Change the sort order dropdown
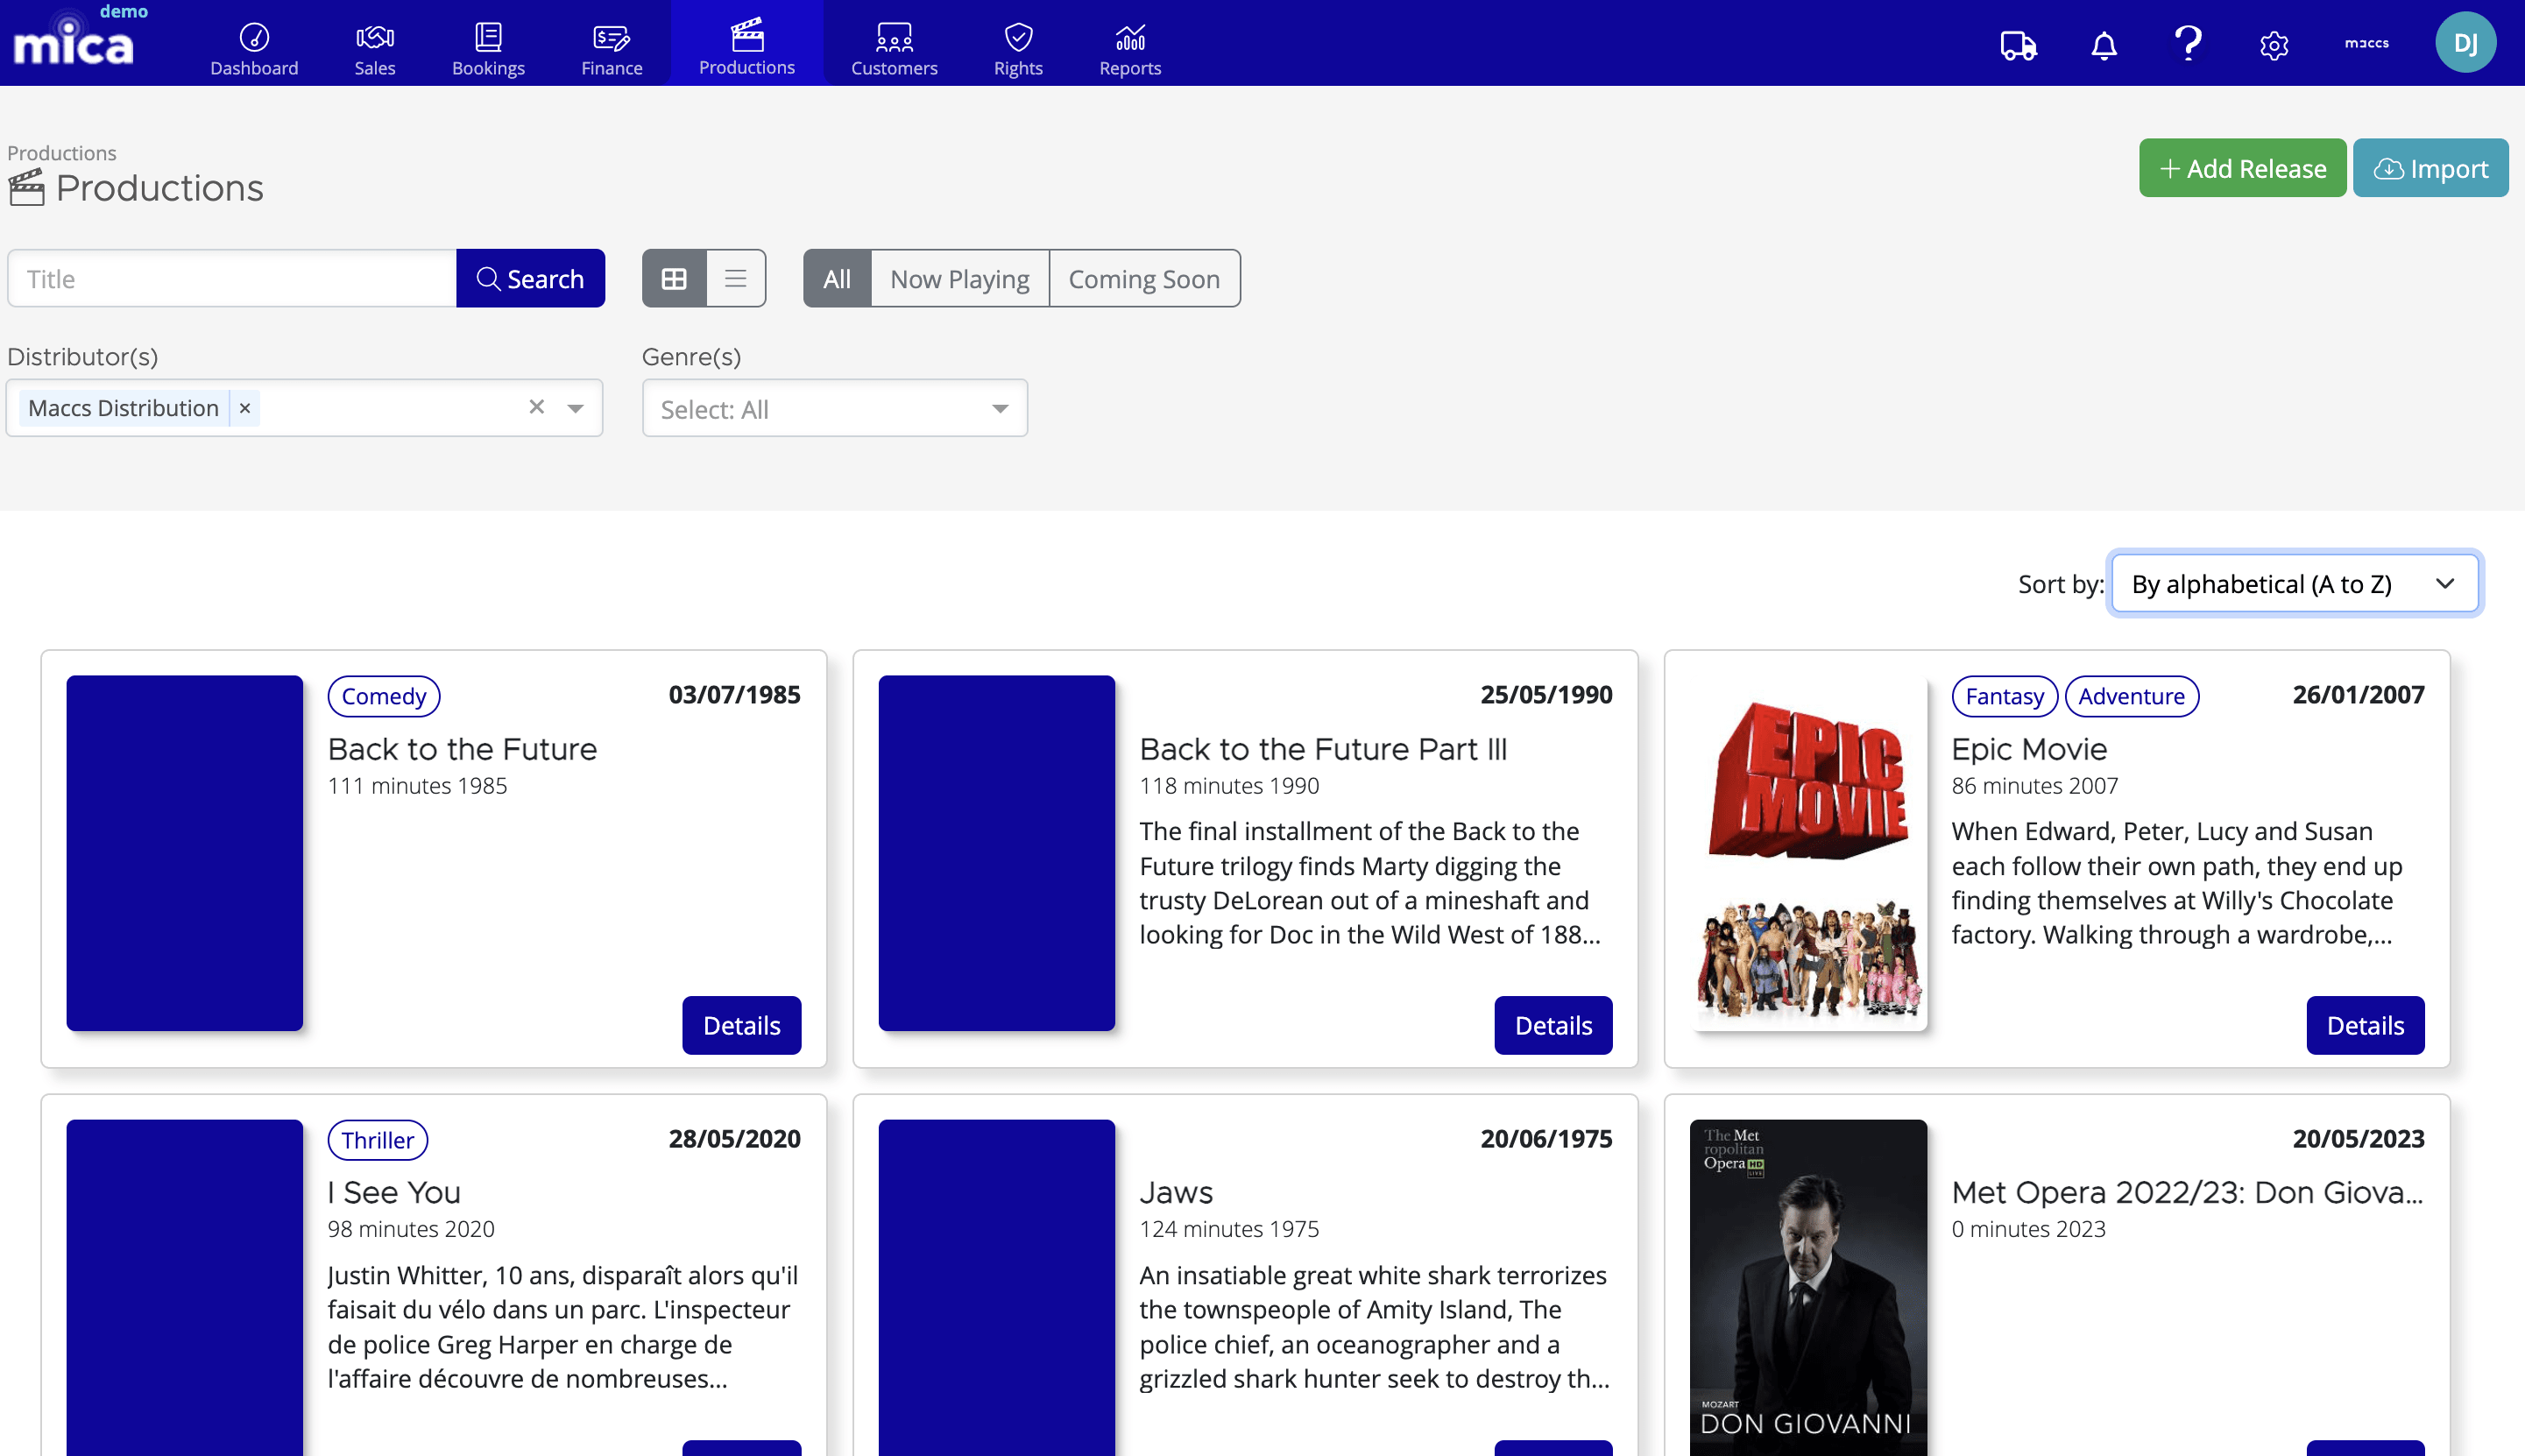This screenshot has width=2525, height=1456. tap(2294, 583)
